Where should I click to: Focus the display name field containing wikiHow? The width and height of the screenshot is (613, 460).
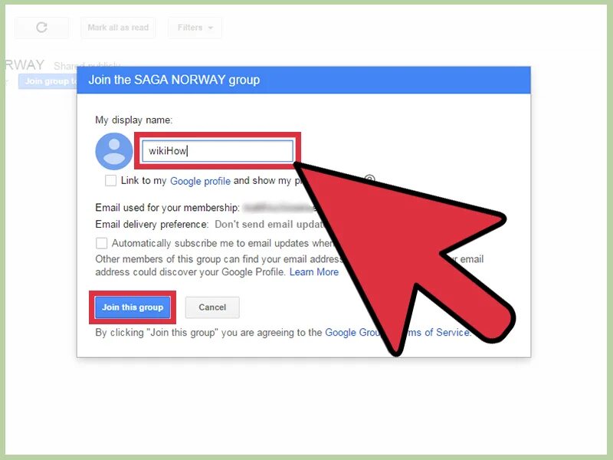pyautogui.click(x=218, y=150)
